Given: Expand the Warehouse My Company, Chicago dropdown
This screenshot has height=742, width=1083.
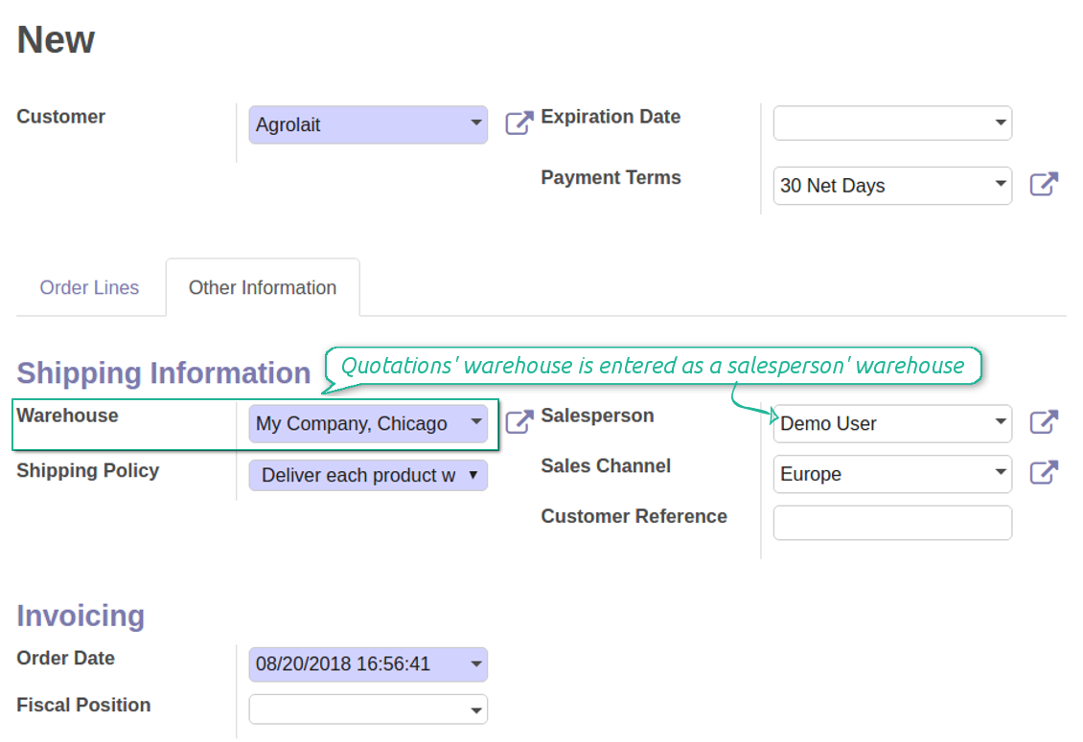Looking at the screenshot, I should pyautogui.click(x=476, y=421).
